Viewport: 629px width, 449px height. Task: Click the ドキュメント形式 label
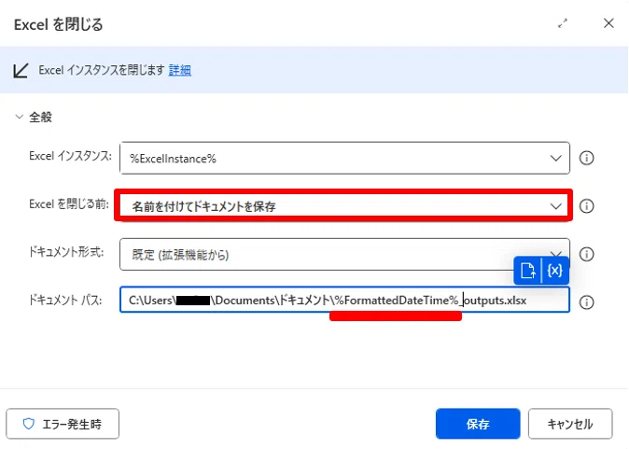click(x=66, y=252)
